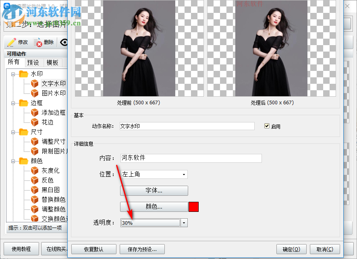Click the 替换颜色 box icon
This screenshot has height=259, width=357.
35,200
